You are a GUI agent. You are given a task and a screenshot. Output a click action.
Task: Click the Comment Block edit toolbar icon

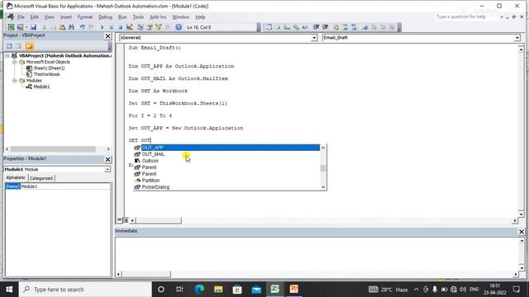(346, 27)
